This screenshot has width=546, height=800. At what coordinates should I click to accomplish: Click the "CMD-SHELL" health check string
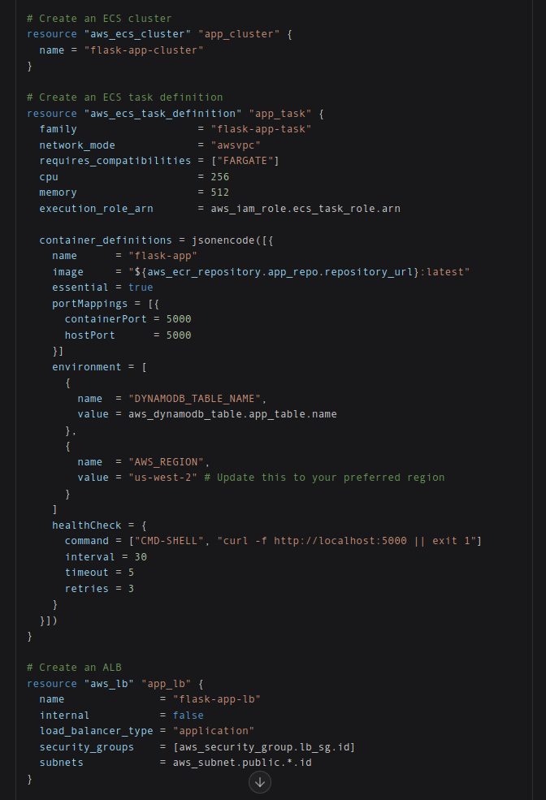(167, 541)
